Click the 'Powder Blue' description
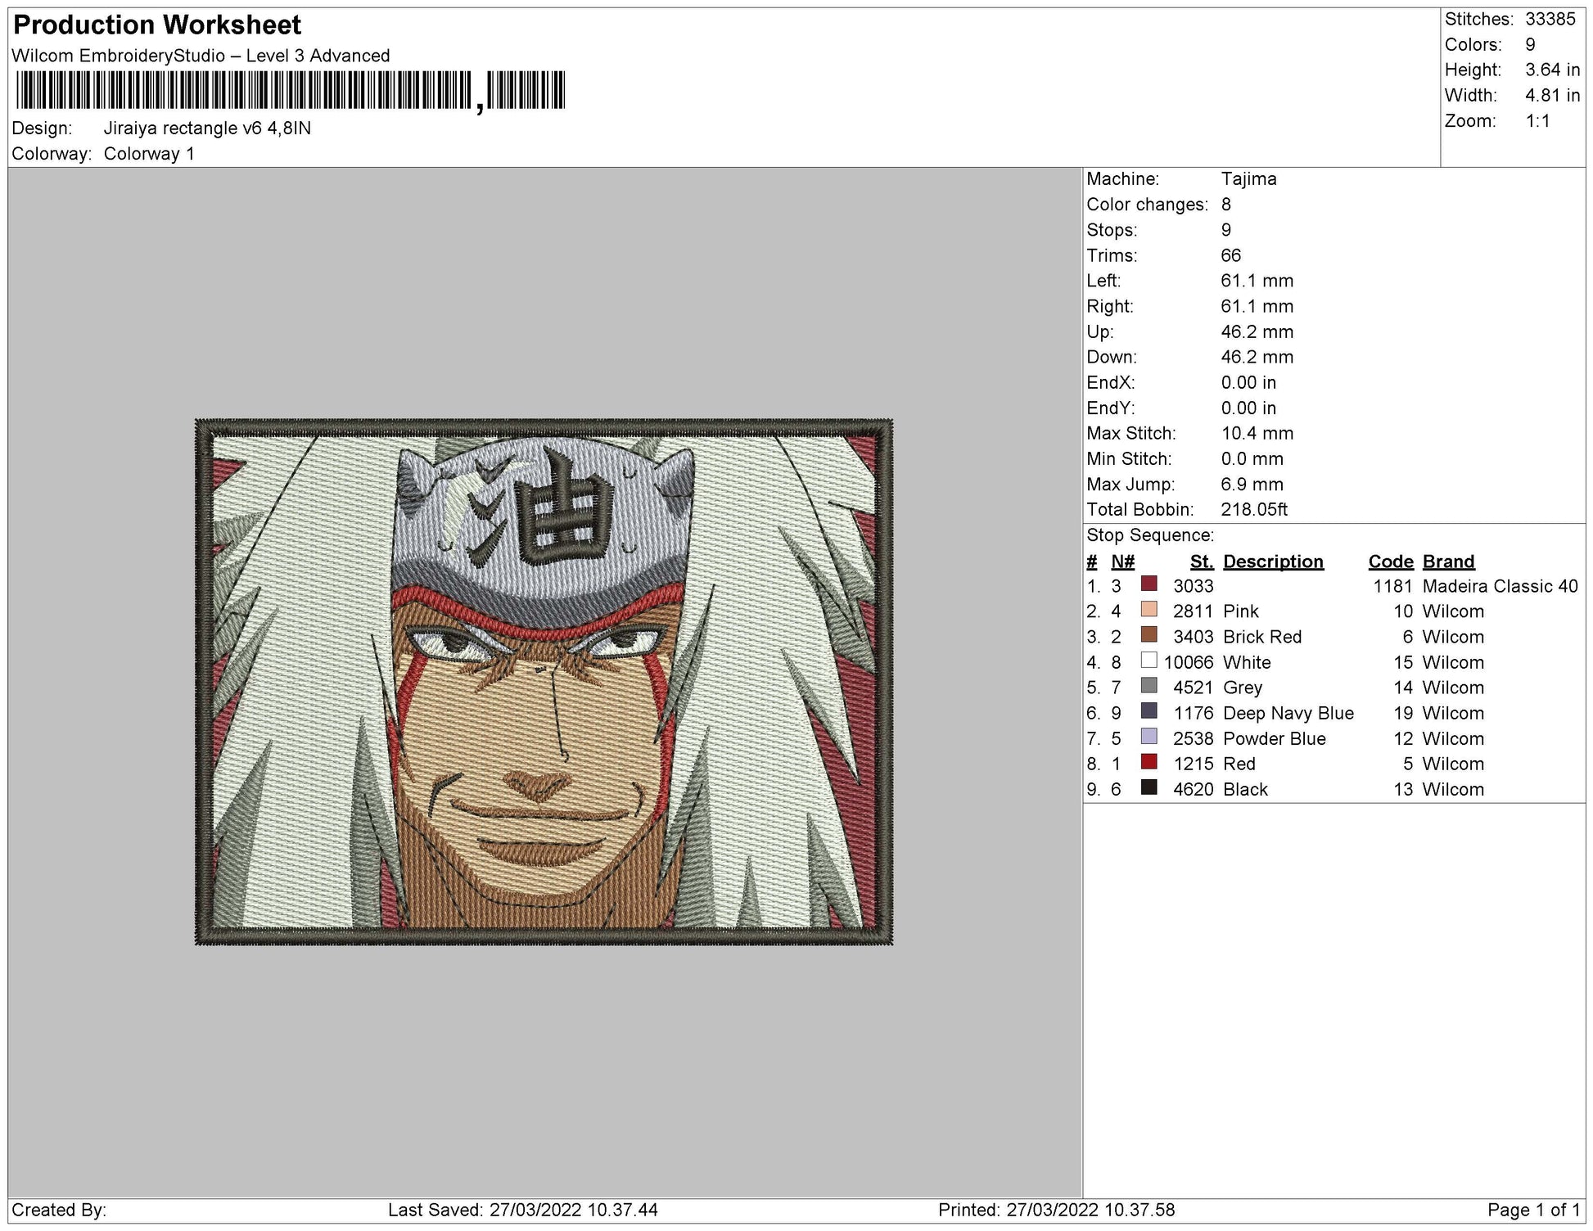The height and width of the screenshot is (1231, 1593). [1274, 738]
